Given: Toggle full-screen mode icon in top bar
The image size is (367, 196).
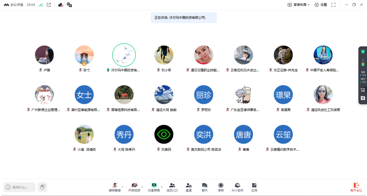Looking at the screenshot, I should tap(333, 5).
